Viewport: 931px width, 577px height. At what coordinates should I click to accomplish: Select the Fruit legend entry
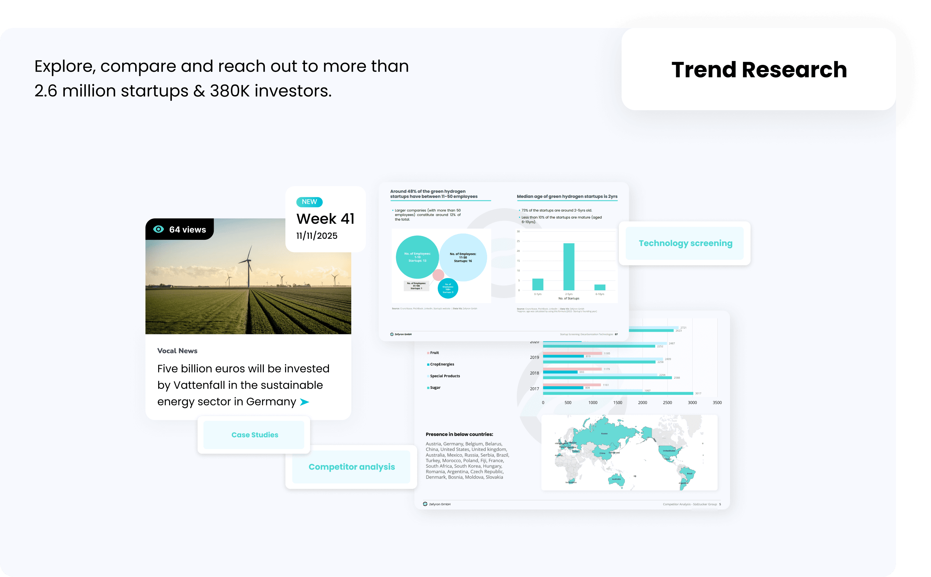(x=434, y=353)
